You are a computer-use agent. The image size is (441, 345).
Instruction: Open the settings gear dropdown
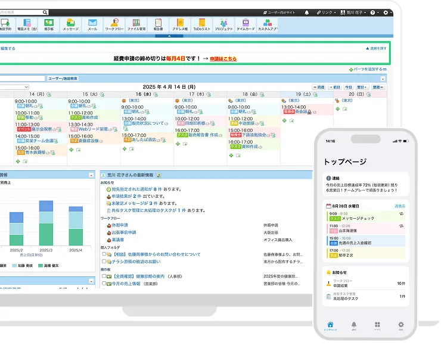(387, 12)
